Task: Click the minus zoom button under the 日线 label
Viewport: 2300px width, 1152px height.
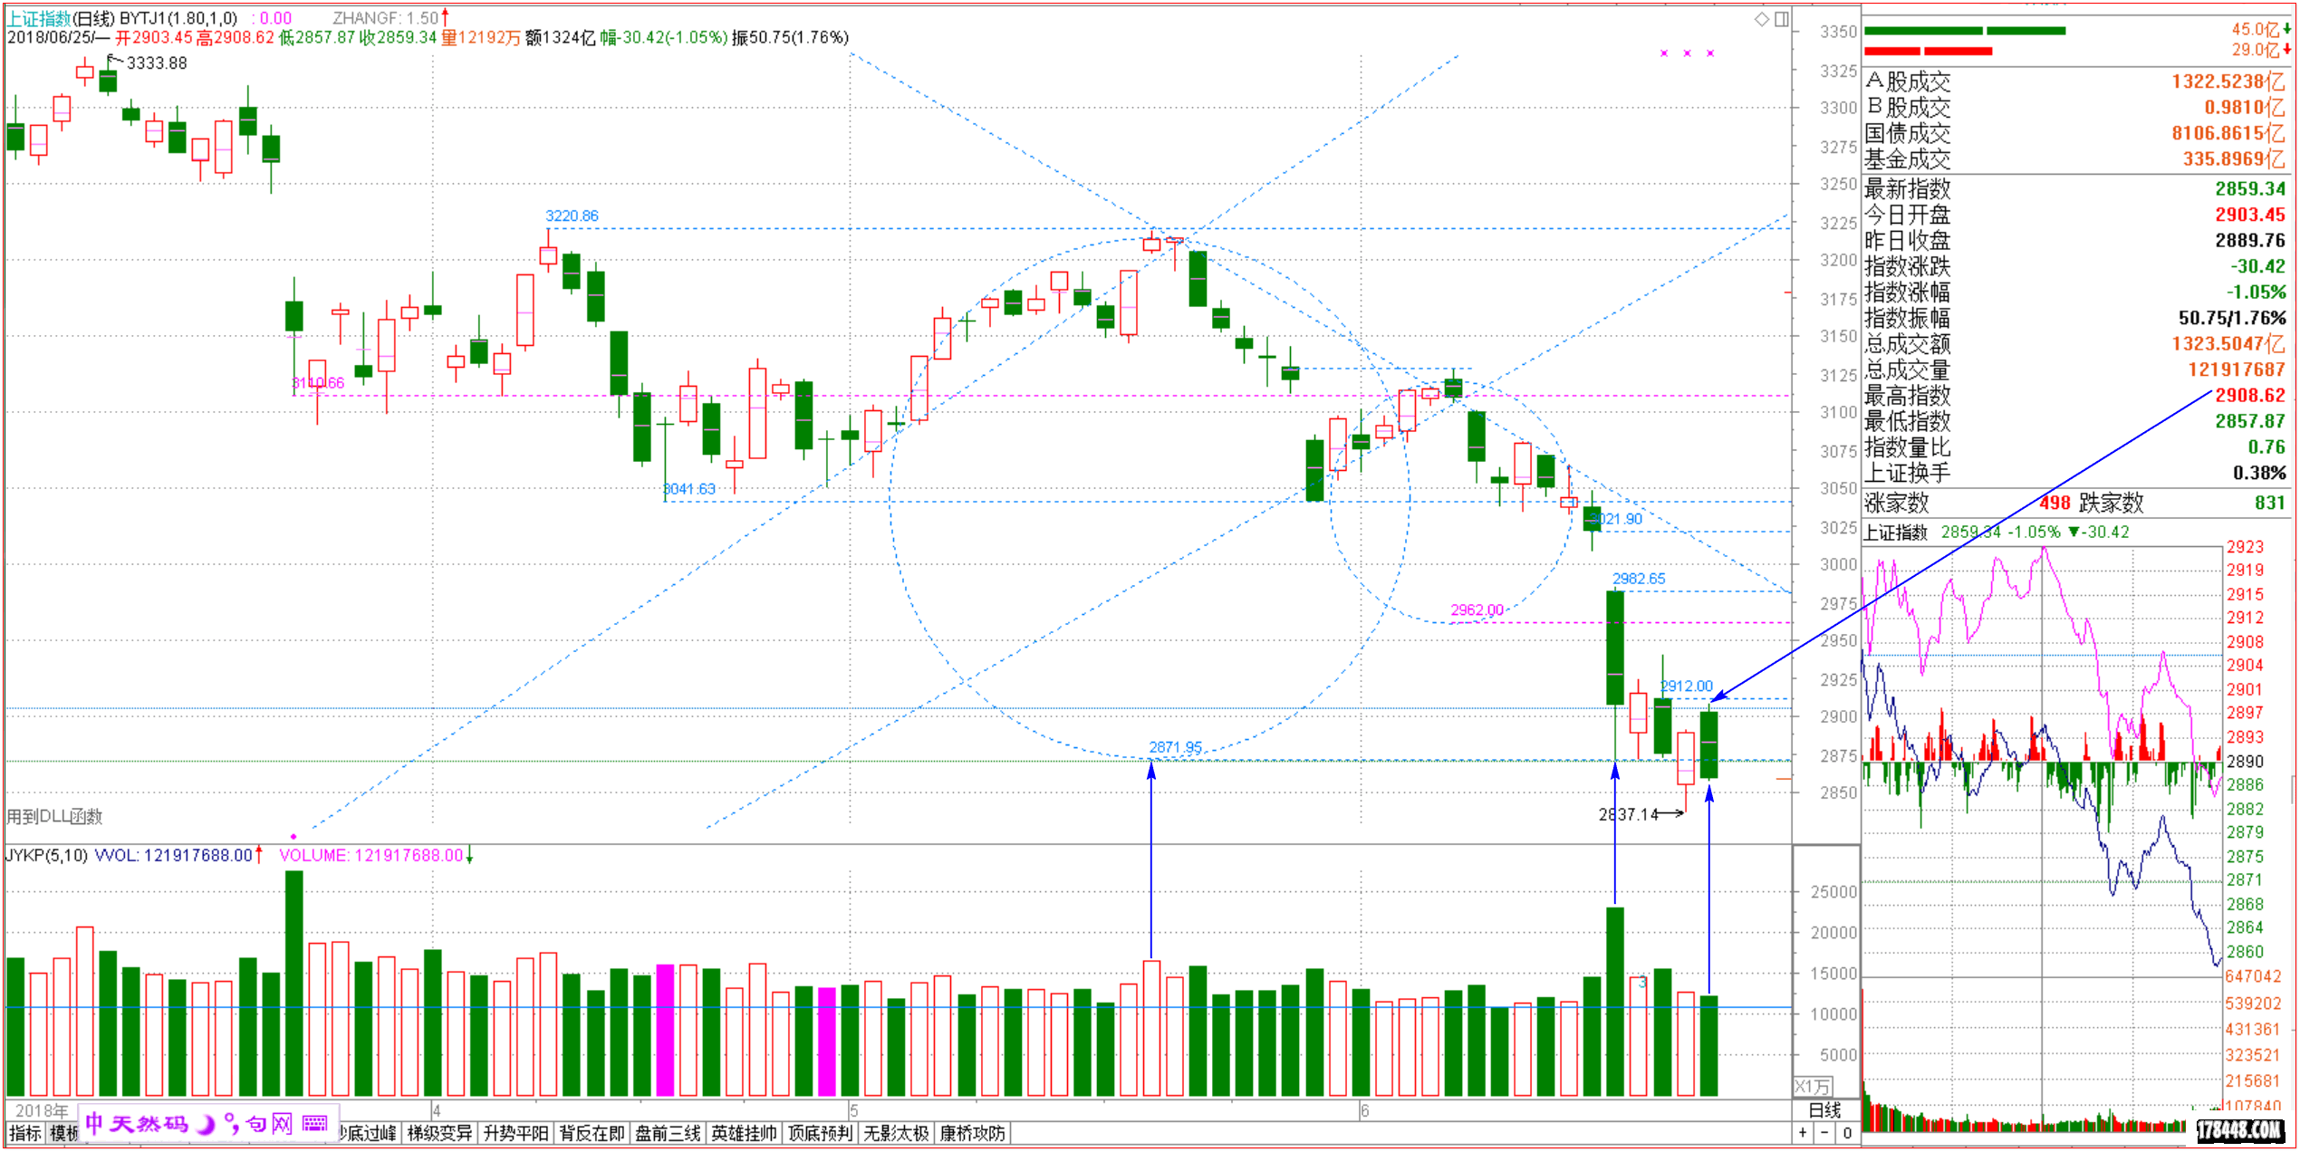Action: (1824, 1132)
